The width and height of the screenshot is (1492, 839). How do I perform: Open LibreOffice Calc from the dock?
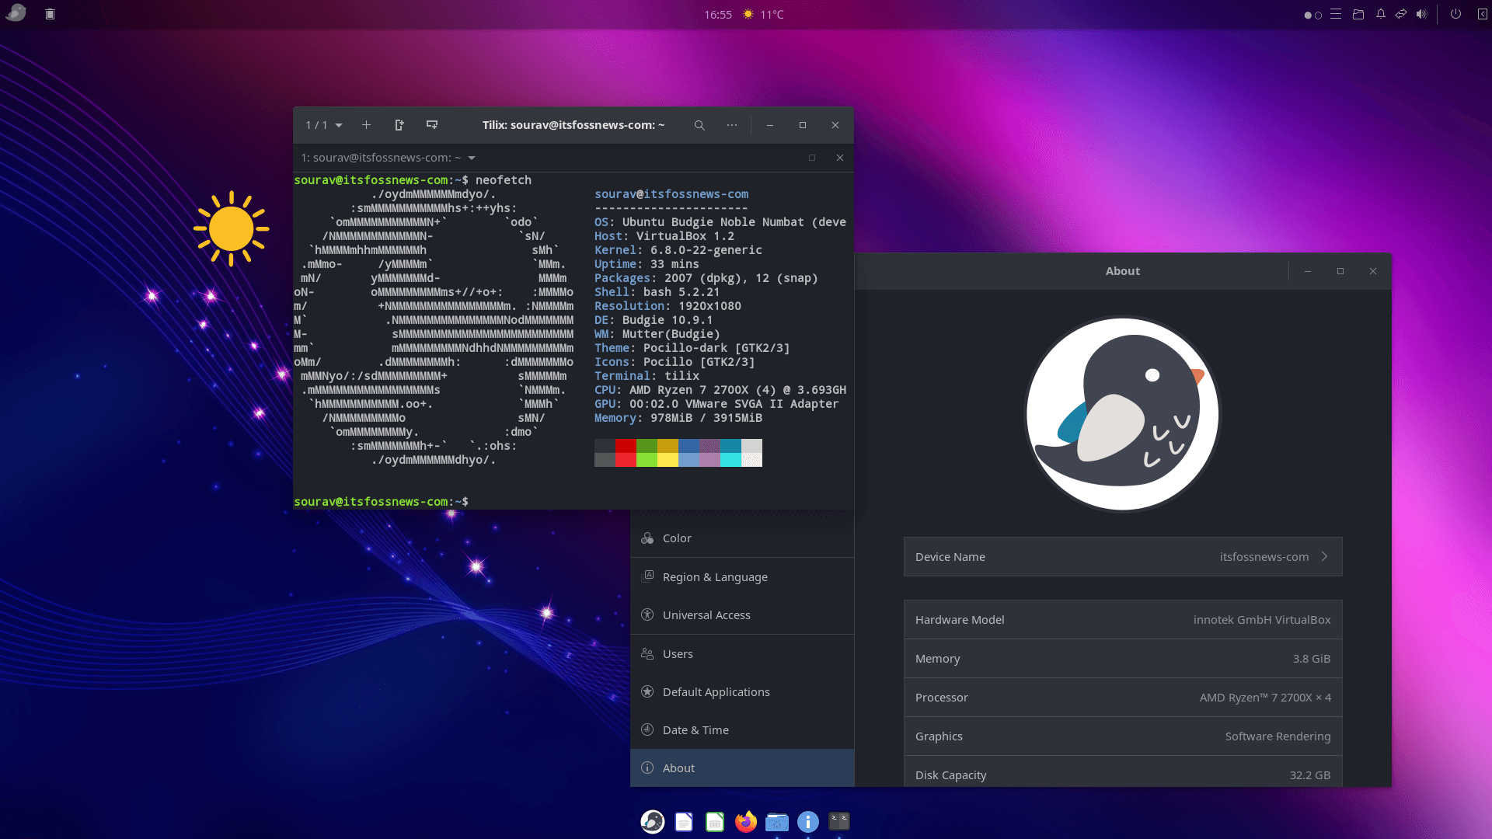coord(715,821)
